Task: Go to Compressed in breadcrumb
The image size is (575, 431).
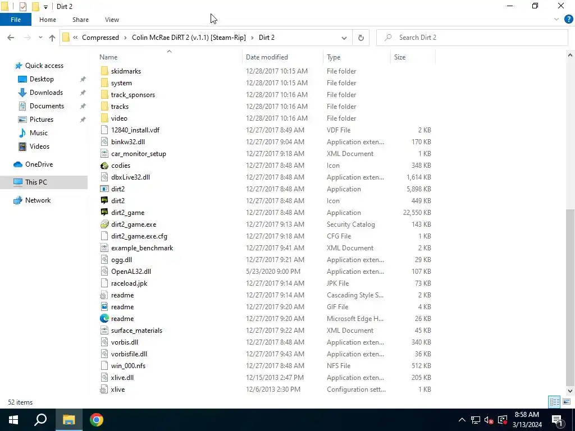Action: point(101,38)
